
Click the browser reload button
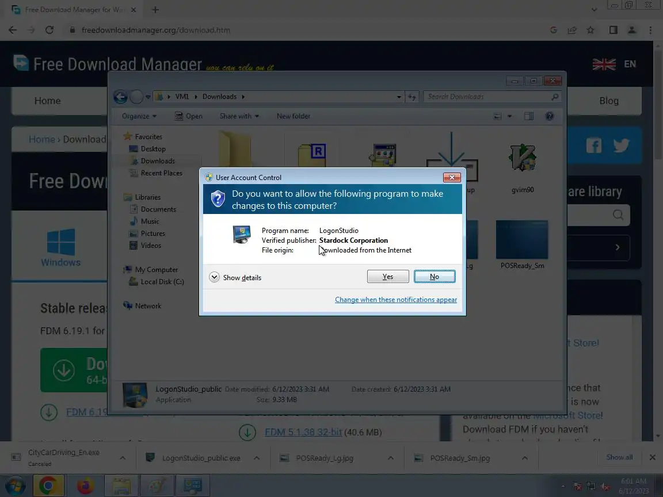[49, 30]
